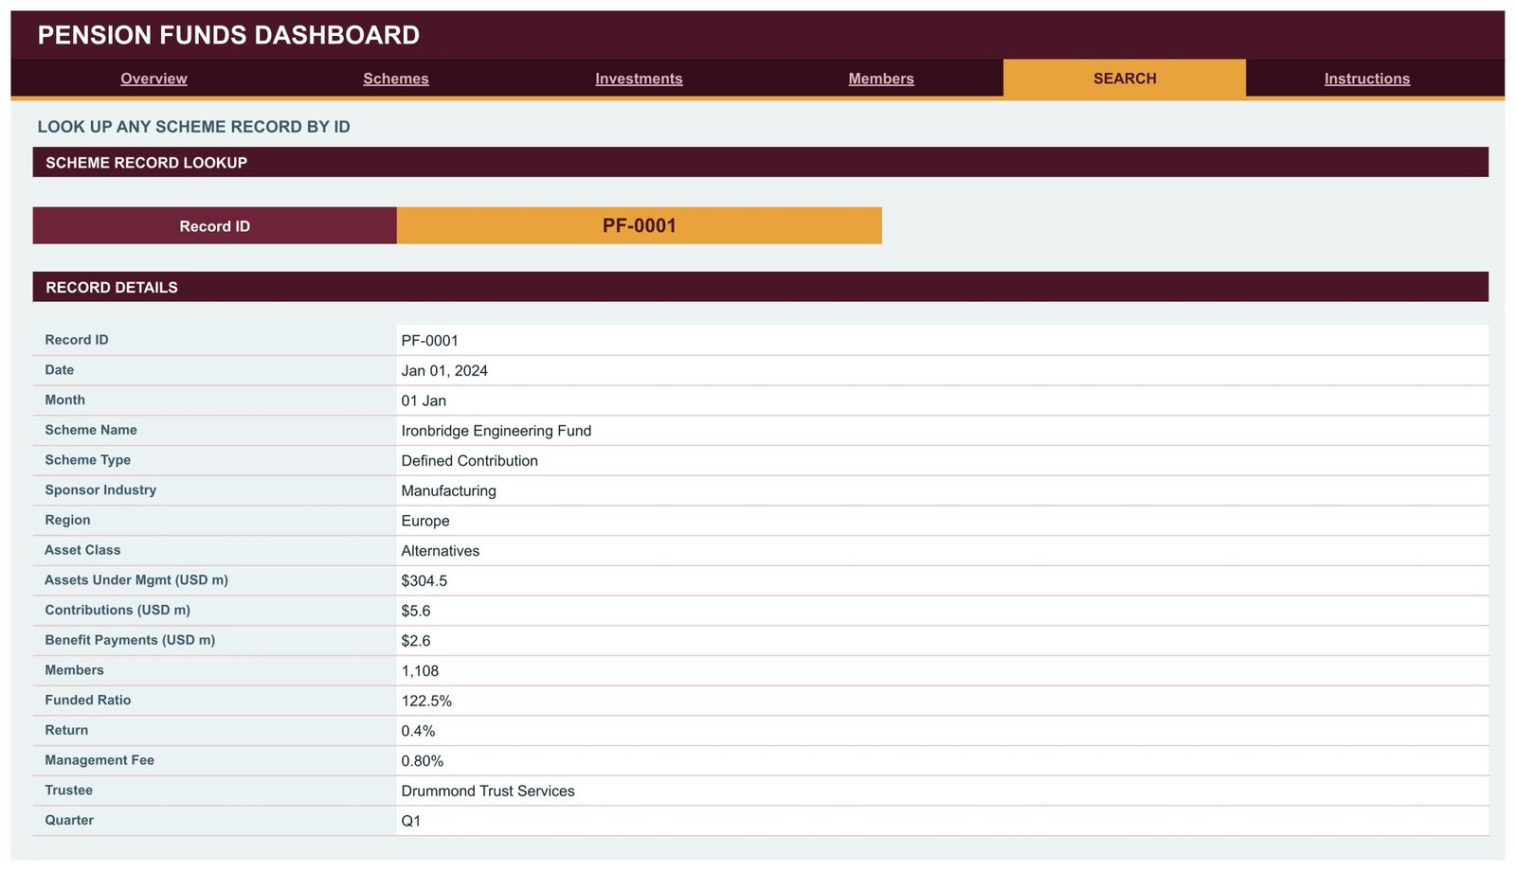Select scheme name Ironbridge Engineering Fund
Image resolution: width=1516 pixels, height=871 pixels.
click(496, 431)
